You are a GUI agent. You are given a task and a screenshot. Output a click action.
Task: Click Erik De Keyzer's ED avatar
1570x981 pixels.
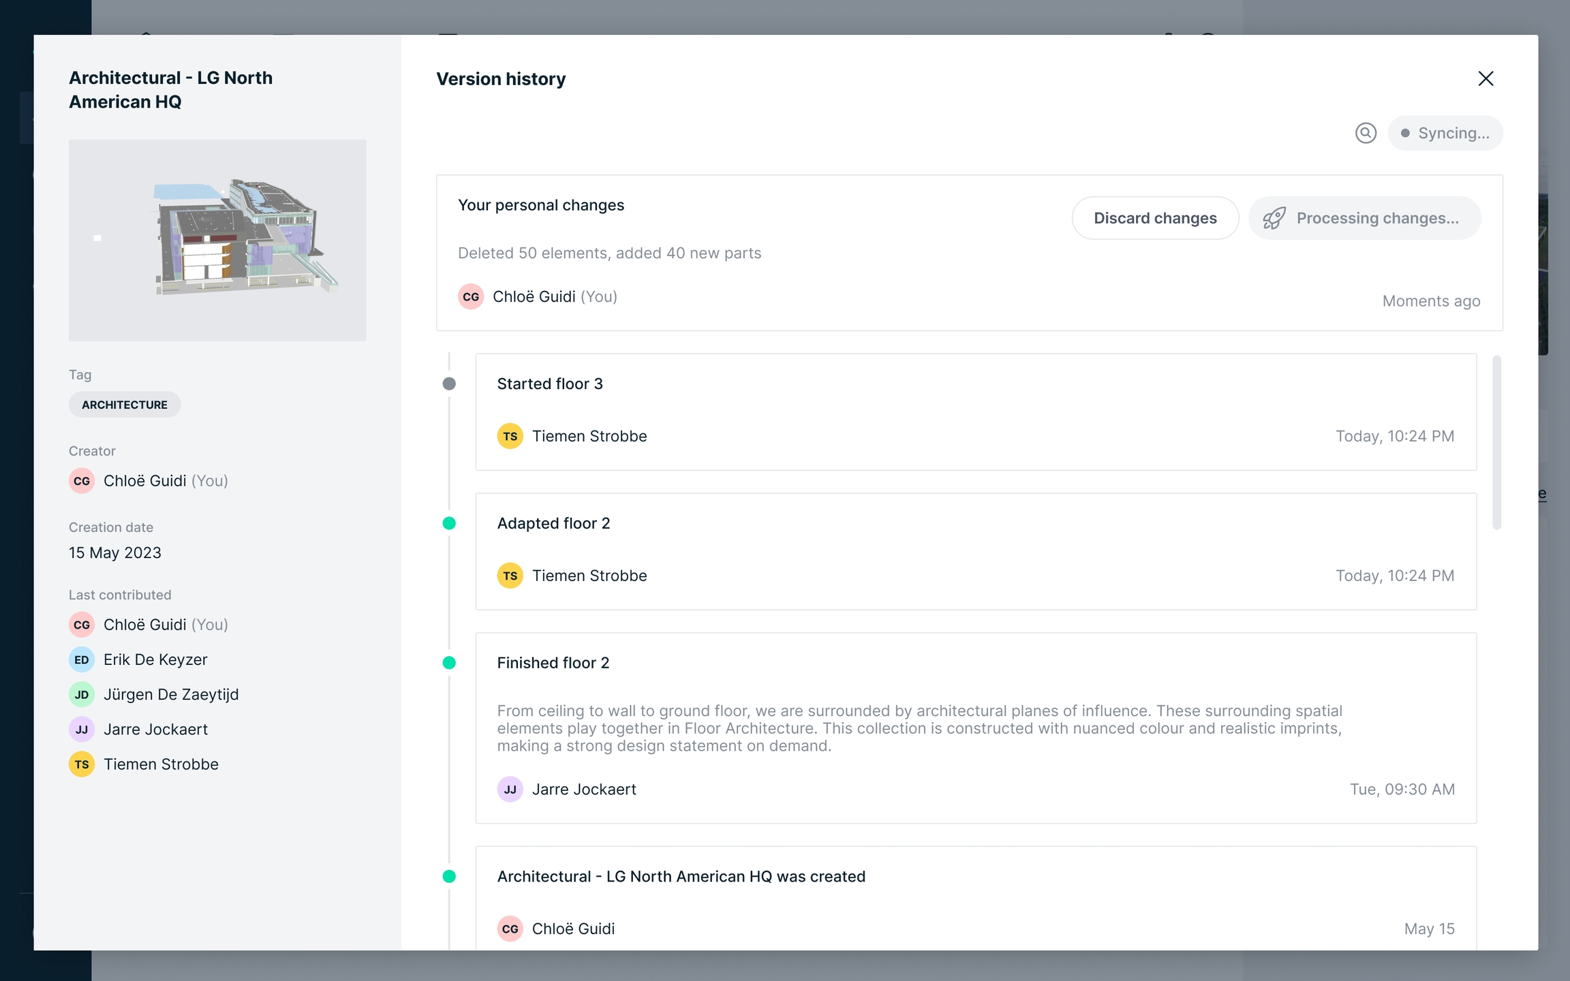point(82,659)
